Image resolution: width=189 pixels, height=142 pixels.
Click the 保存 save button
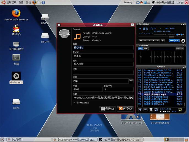tap(107, 109)
